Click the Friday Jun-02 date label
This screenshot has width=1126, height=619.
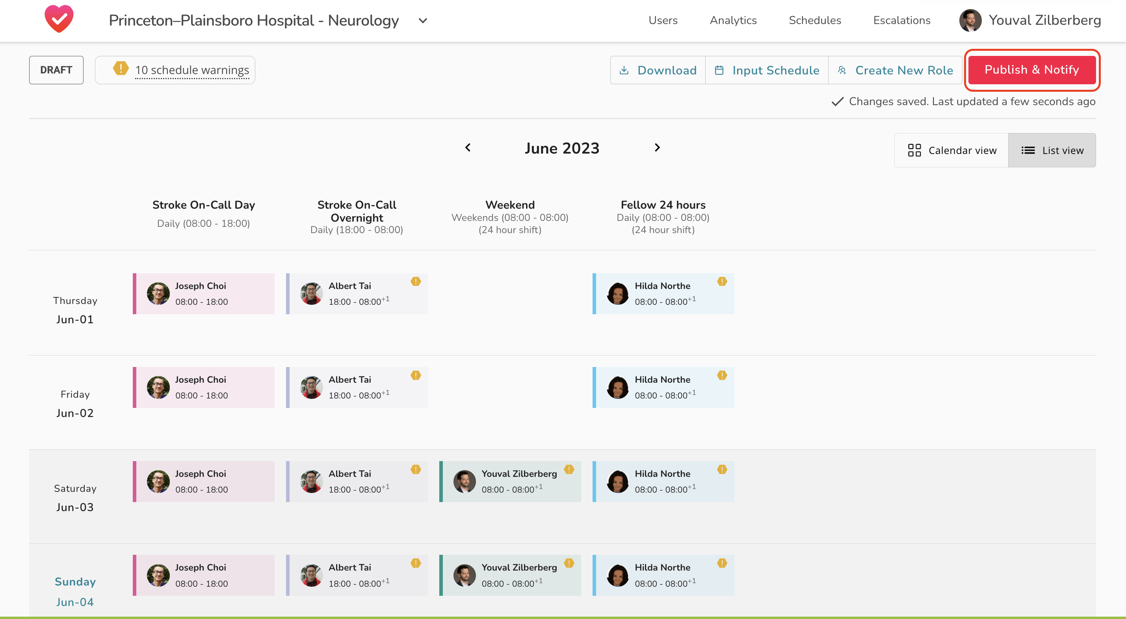point(75,404)
